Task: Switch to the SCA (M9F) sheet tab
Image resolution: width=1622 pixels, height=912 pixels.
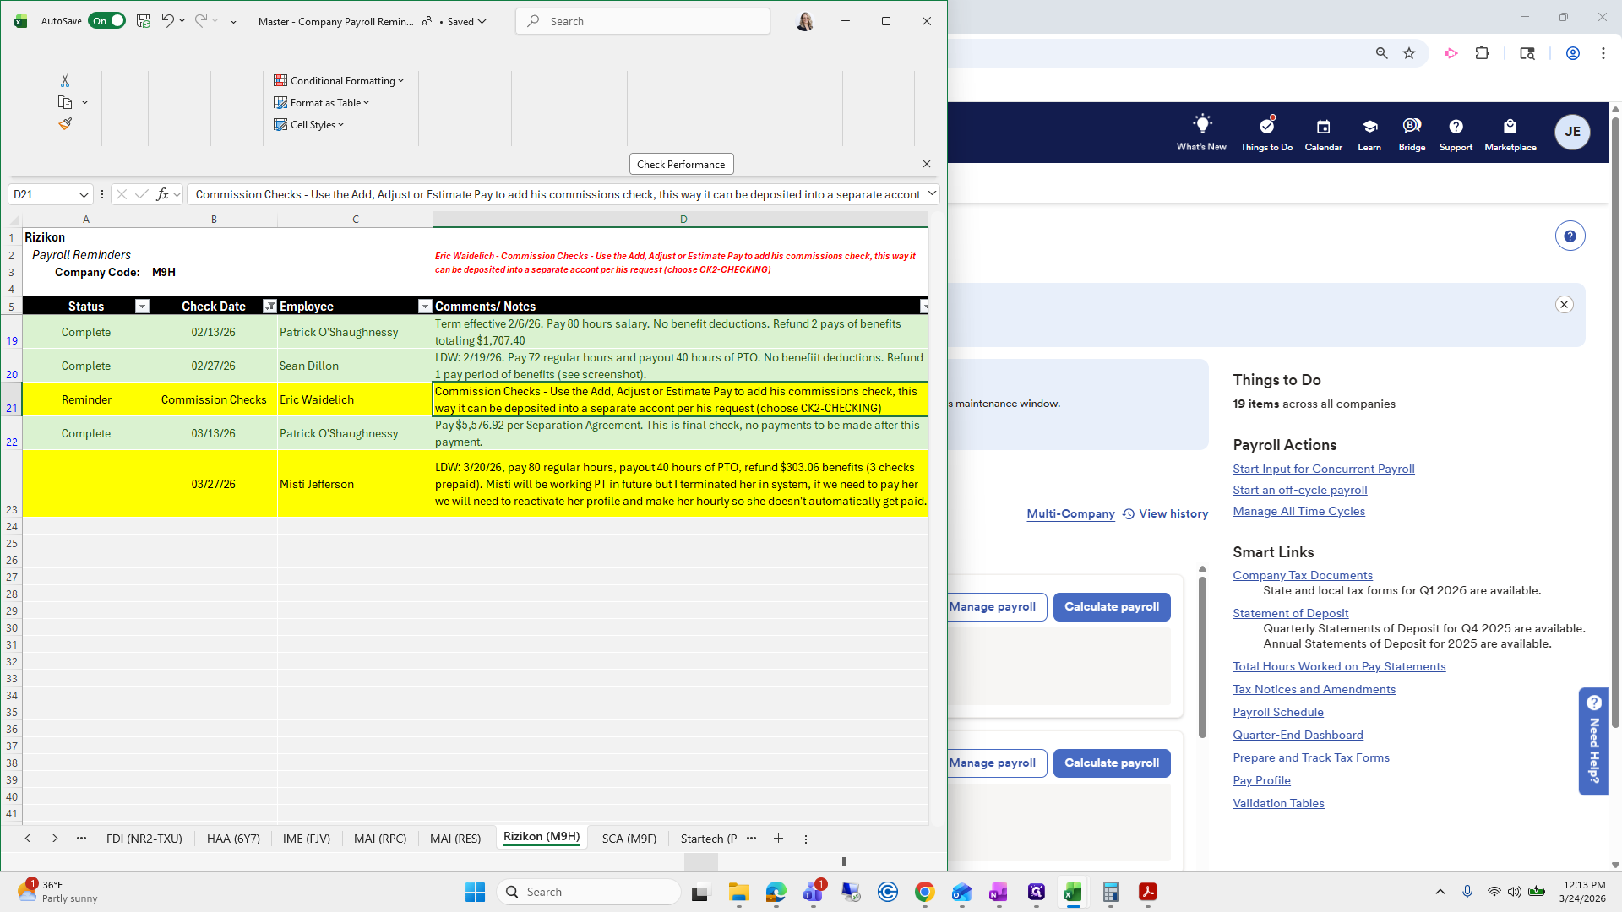Action: pyautogui.click(x=629, y=839)
